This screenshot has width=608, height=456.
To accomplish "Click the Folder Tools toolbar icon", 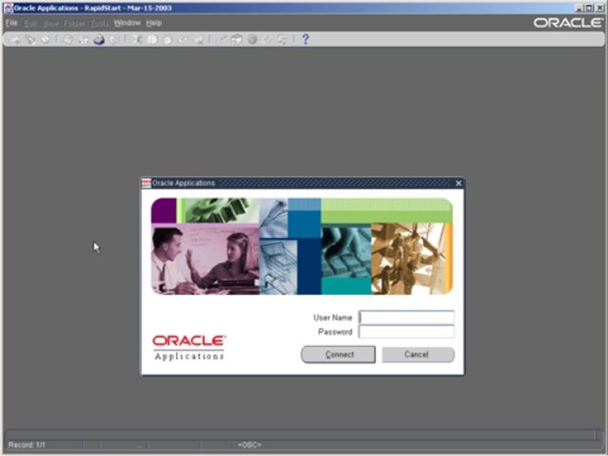I will [x=282, y=40].
